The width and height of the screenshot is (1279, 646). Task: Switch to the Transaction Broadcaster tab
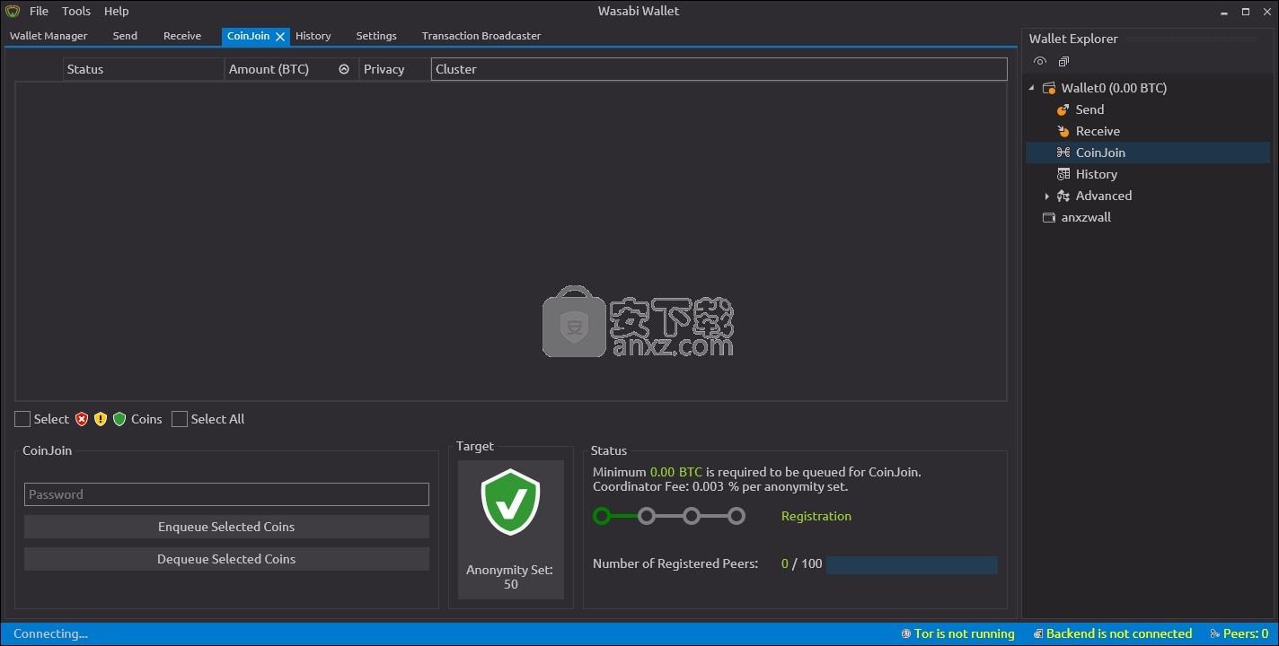[x=481, y=36]
